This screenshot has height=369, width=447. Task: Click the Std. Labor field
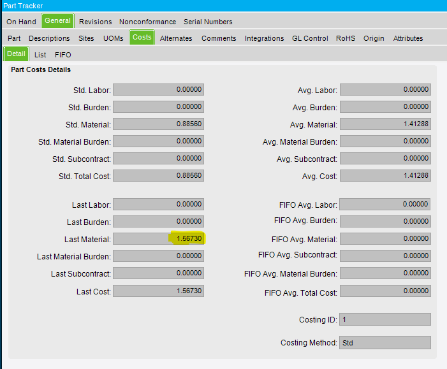159,90
